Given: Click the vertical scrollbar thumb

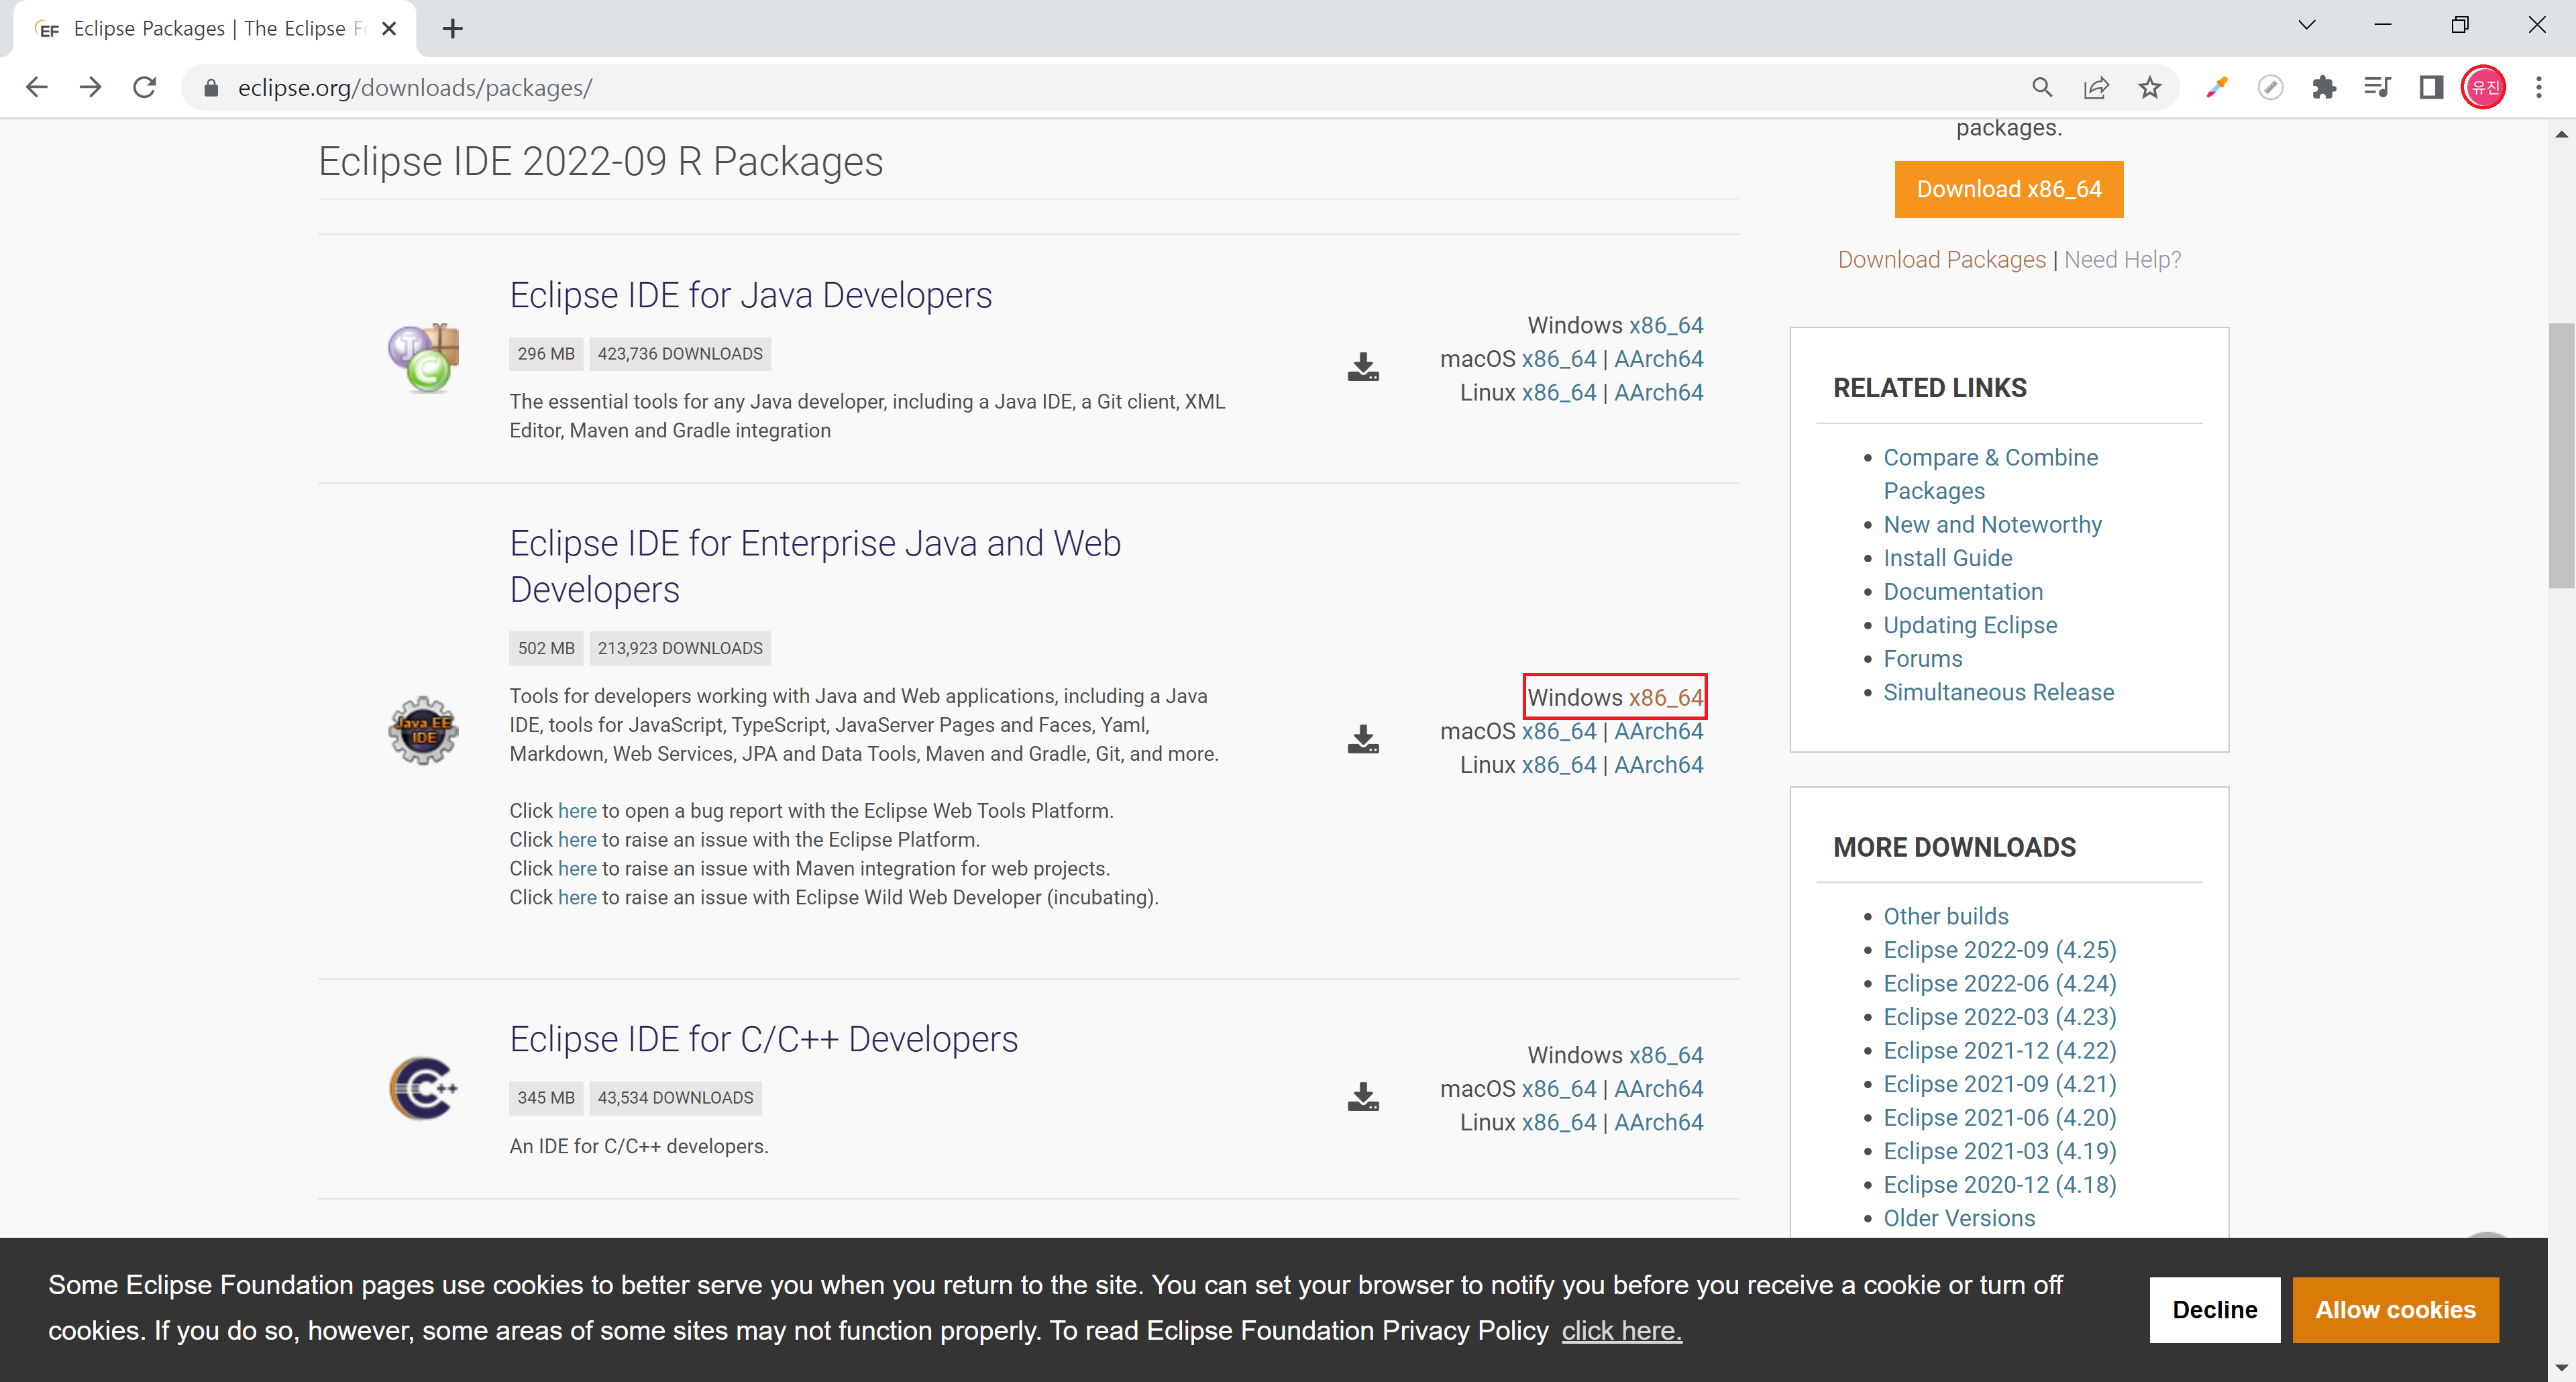Looking at the screenshot, I should (2561, 455).
